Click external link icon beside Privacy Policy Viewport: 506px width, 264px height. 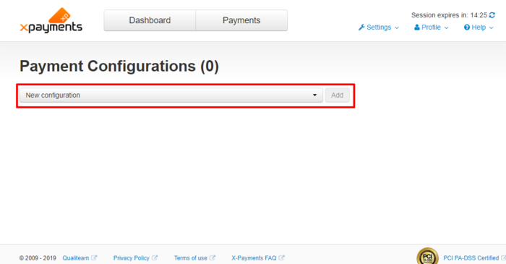pyautogui.click(x=155, y=258)
